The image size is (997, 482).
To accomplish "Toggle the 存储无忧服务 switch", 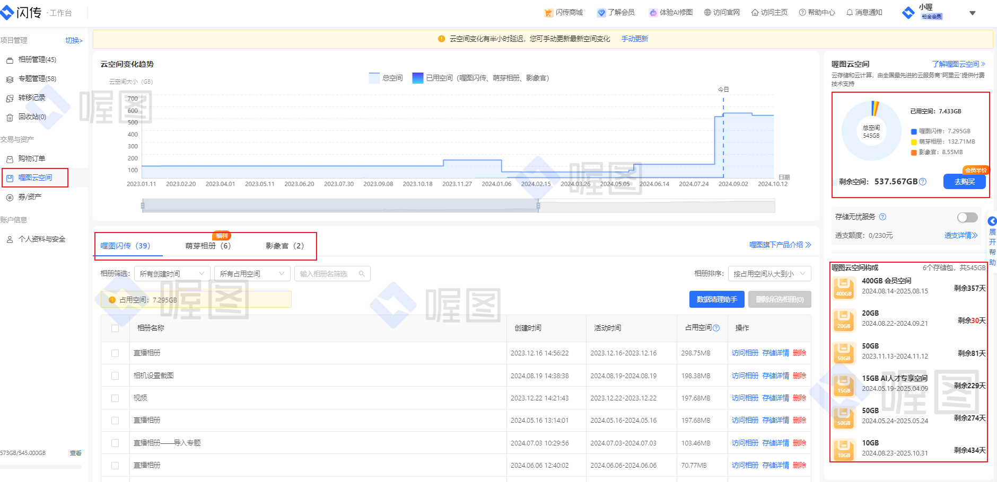I will (x=967, y=218).
